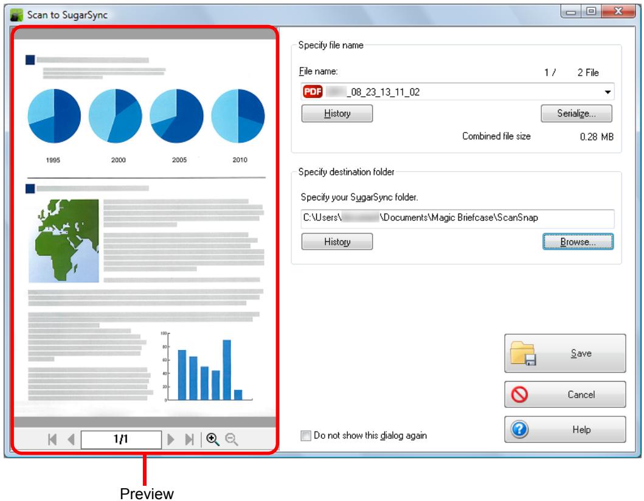Viewport: 644px width, 501px height.
Task: Open the Help button
Action: coord(565,430)
